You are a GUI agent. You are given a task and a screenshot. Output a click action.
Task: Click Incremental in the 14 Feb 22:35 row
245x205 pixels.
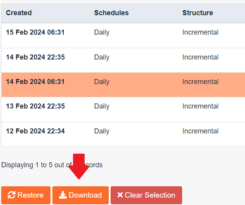pos(200,57)
